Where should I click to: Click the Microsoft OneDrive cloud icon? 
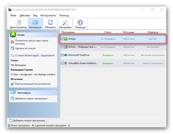click(x=66, y=55)
